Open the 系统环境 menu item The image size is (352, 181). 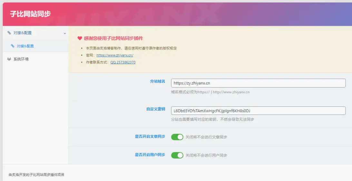[35, 59]
